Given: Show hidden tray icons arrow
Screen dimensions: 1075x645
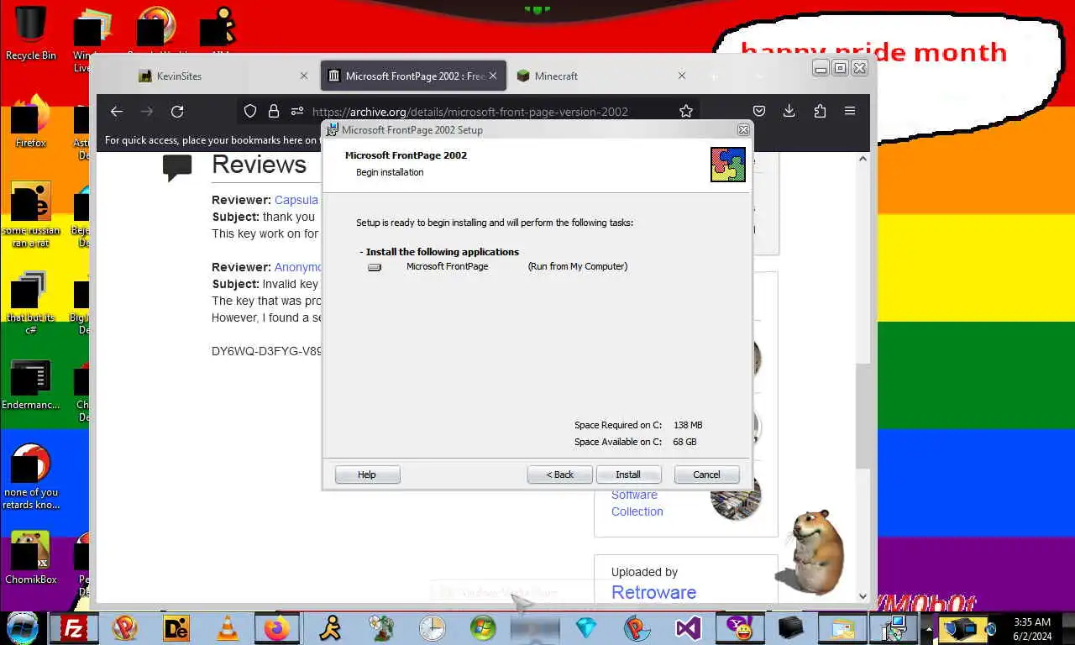Looking at the screenshot, I should (928, 628).
